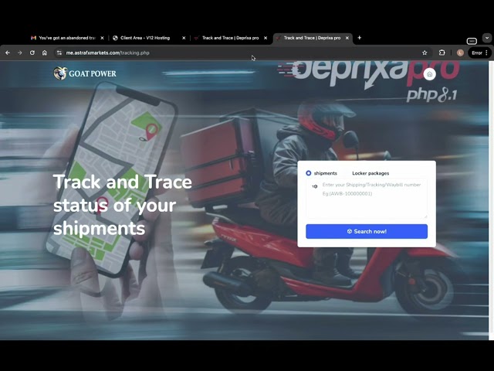This screenshot has width=494, height=371.
Task: Click the address bar URL
Action: coord(107,53)
